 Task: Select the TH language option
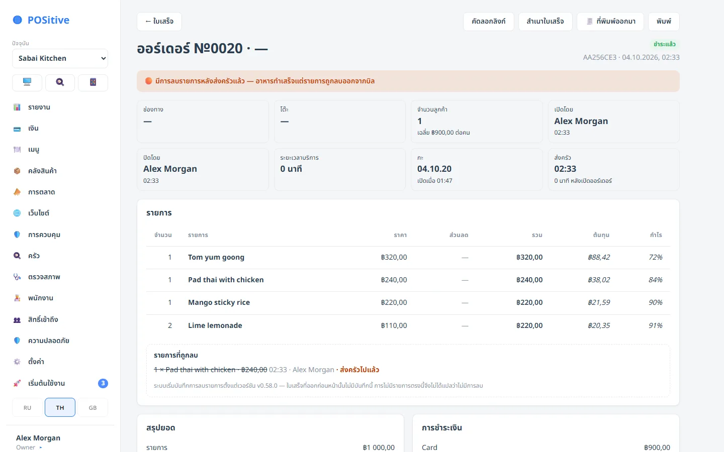[60, 407]
